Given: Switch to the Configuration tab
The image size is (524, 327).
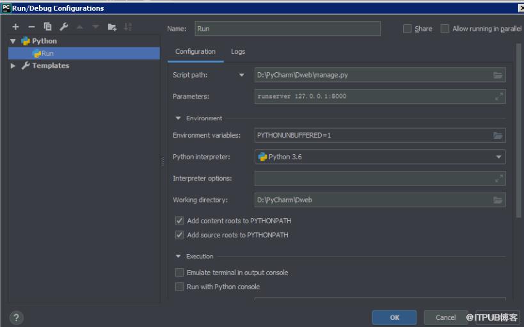Looking at the screenshot, I should (x=196, y=51).
